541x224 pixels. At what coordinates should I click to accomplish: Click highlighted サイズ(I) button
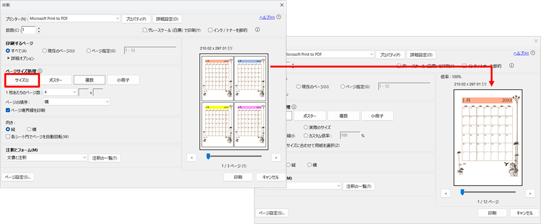click(x=22, y=80)
